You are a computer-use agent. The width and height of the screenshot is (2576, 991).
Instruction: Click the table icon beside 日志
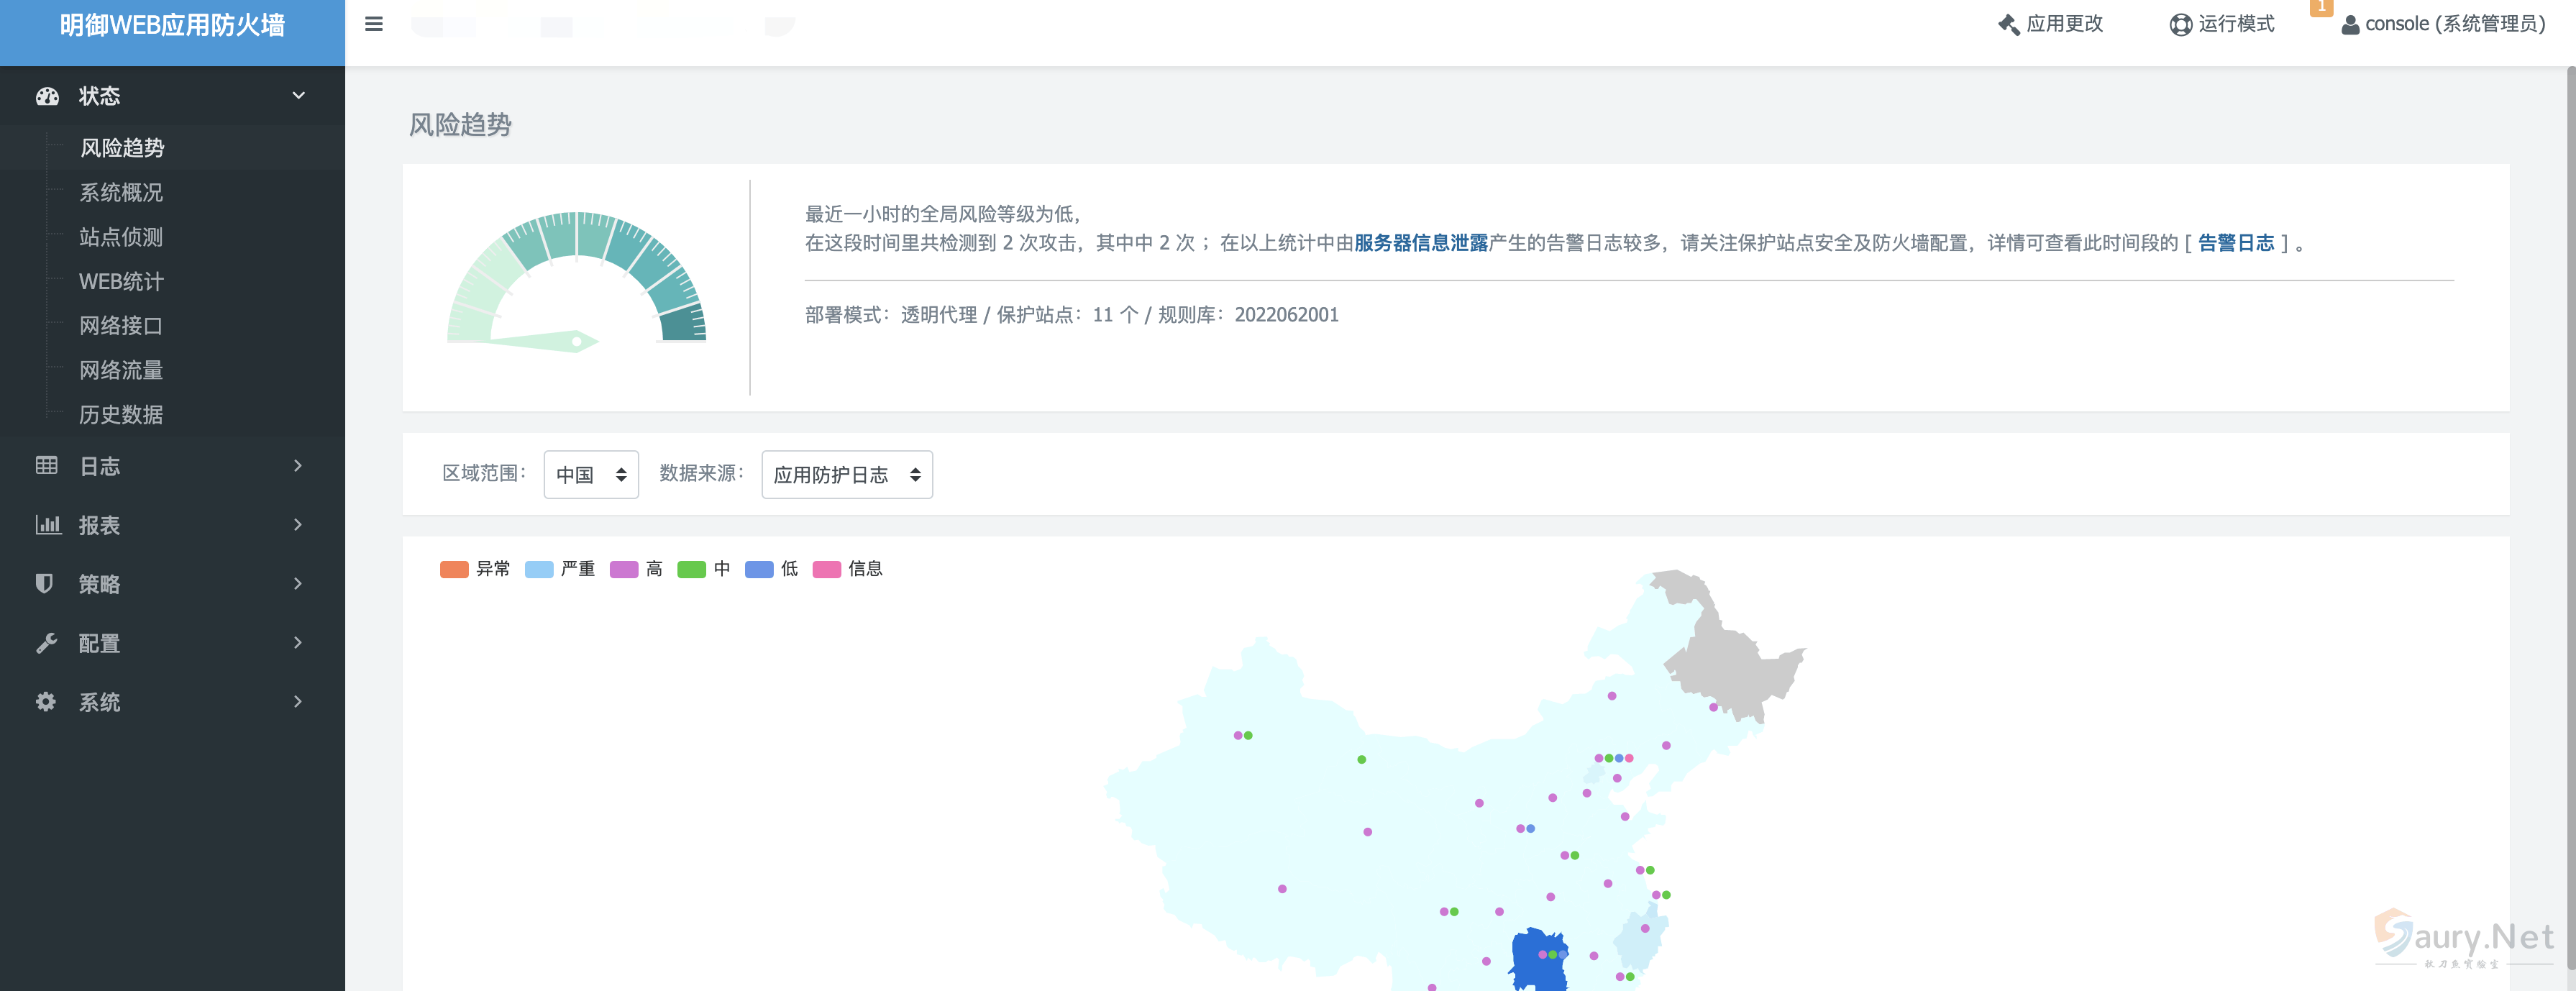[x=46, y=466]
